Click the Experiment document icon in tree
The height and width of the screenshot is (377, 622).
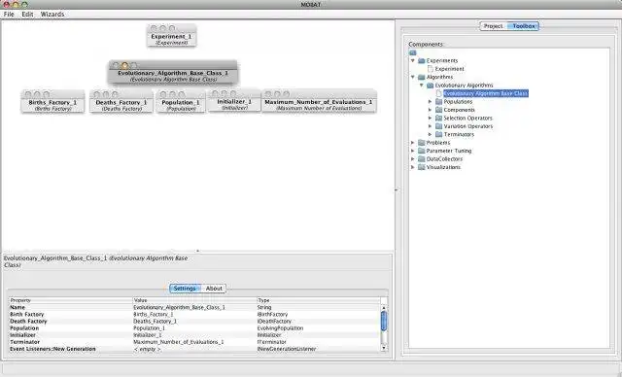[x=430, y=69]
